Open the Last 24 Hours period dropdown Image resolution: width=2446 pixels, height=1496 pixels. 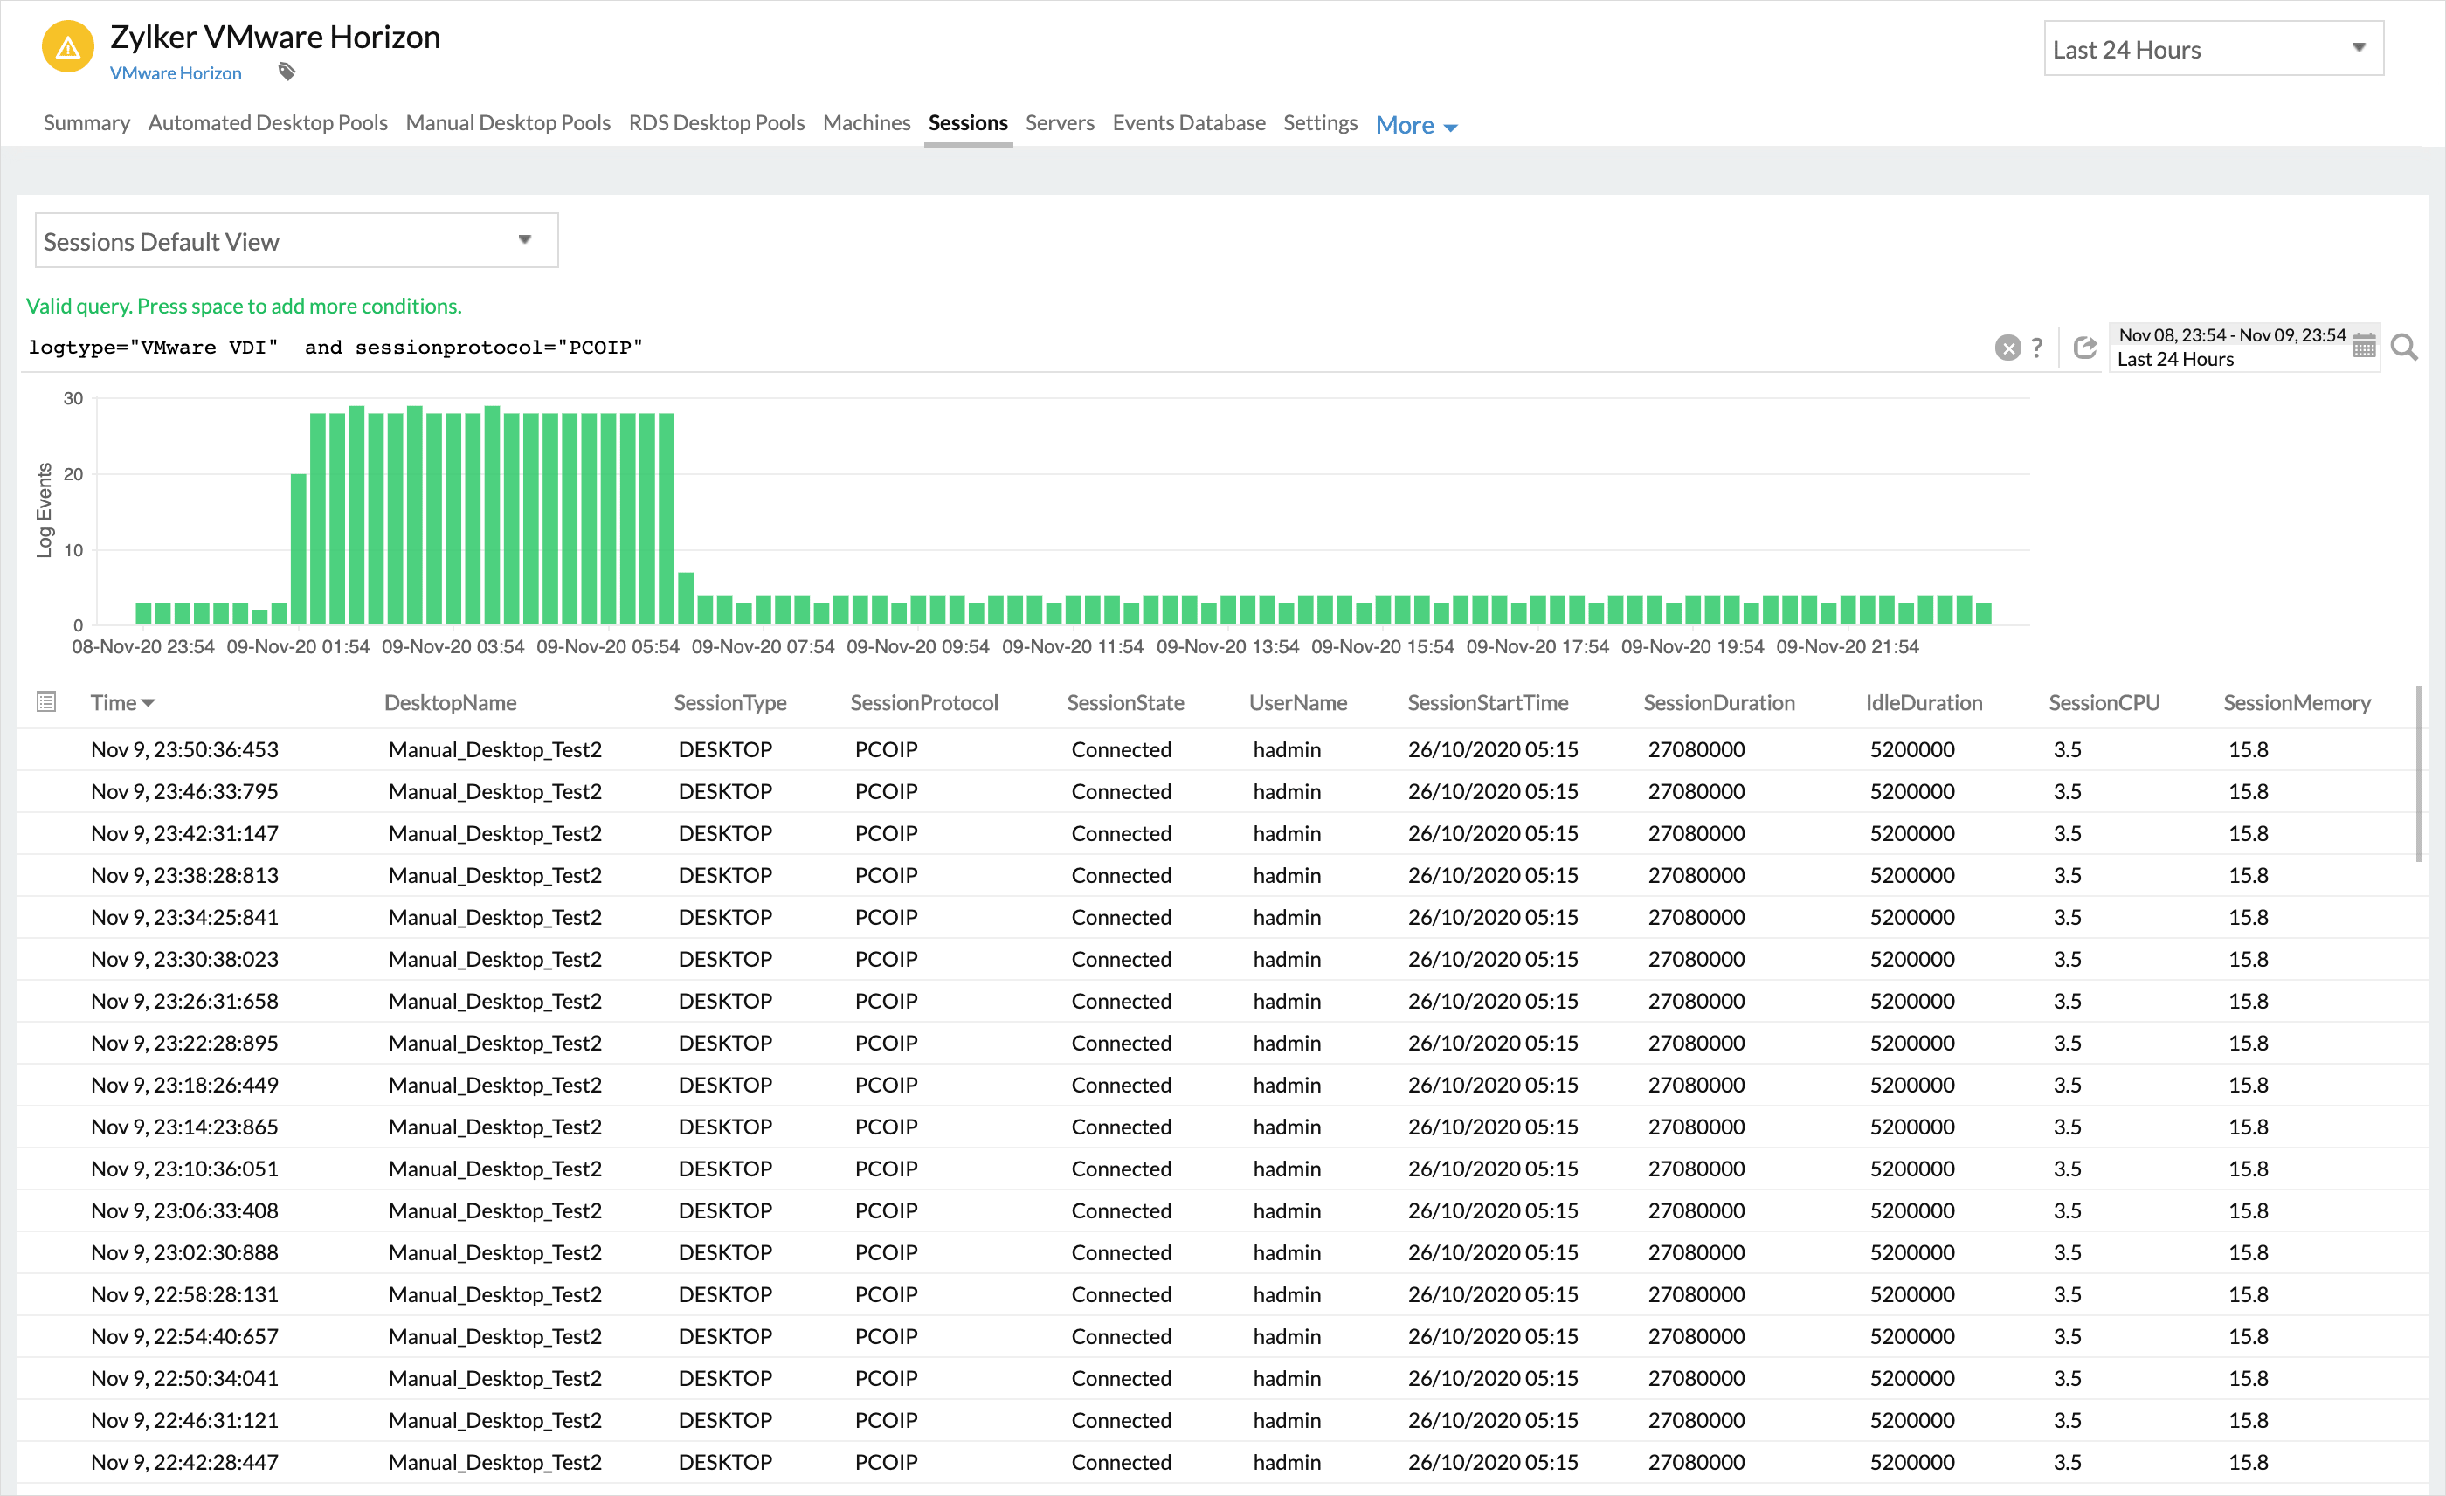click(x=2213, y=49)
